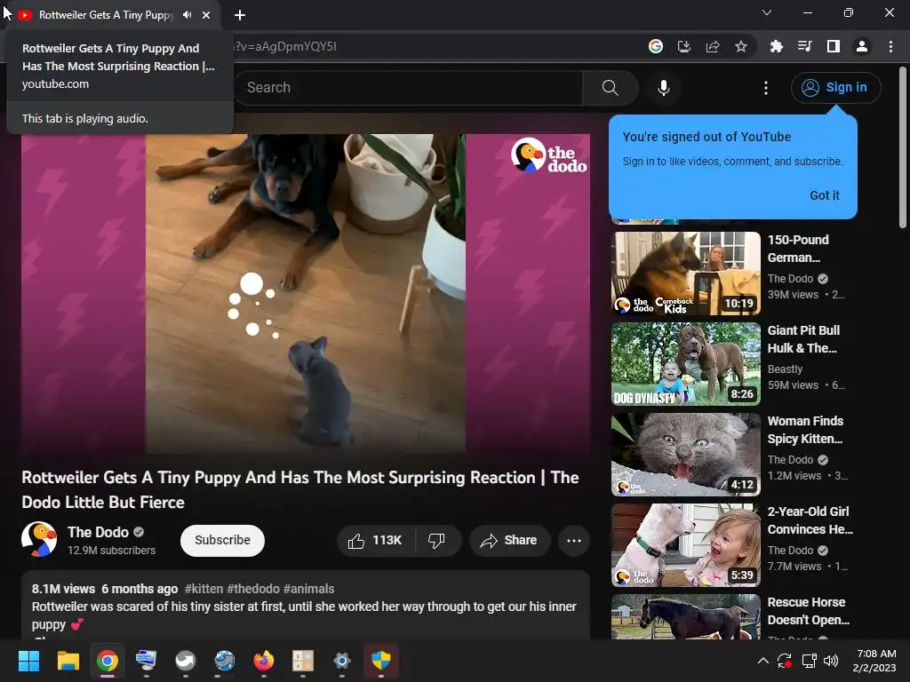
Task: Open Firefox from the taskbar
Action: pyautogui.click(x=263, y=661)
